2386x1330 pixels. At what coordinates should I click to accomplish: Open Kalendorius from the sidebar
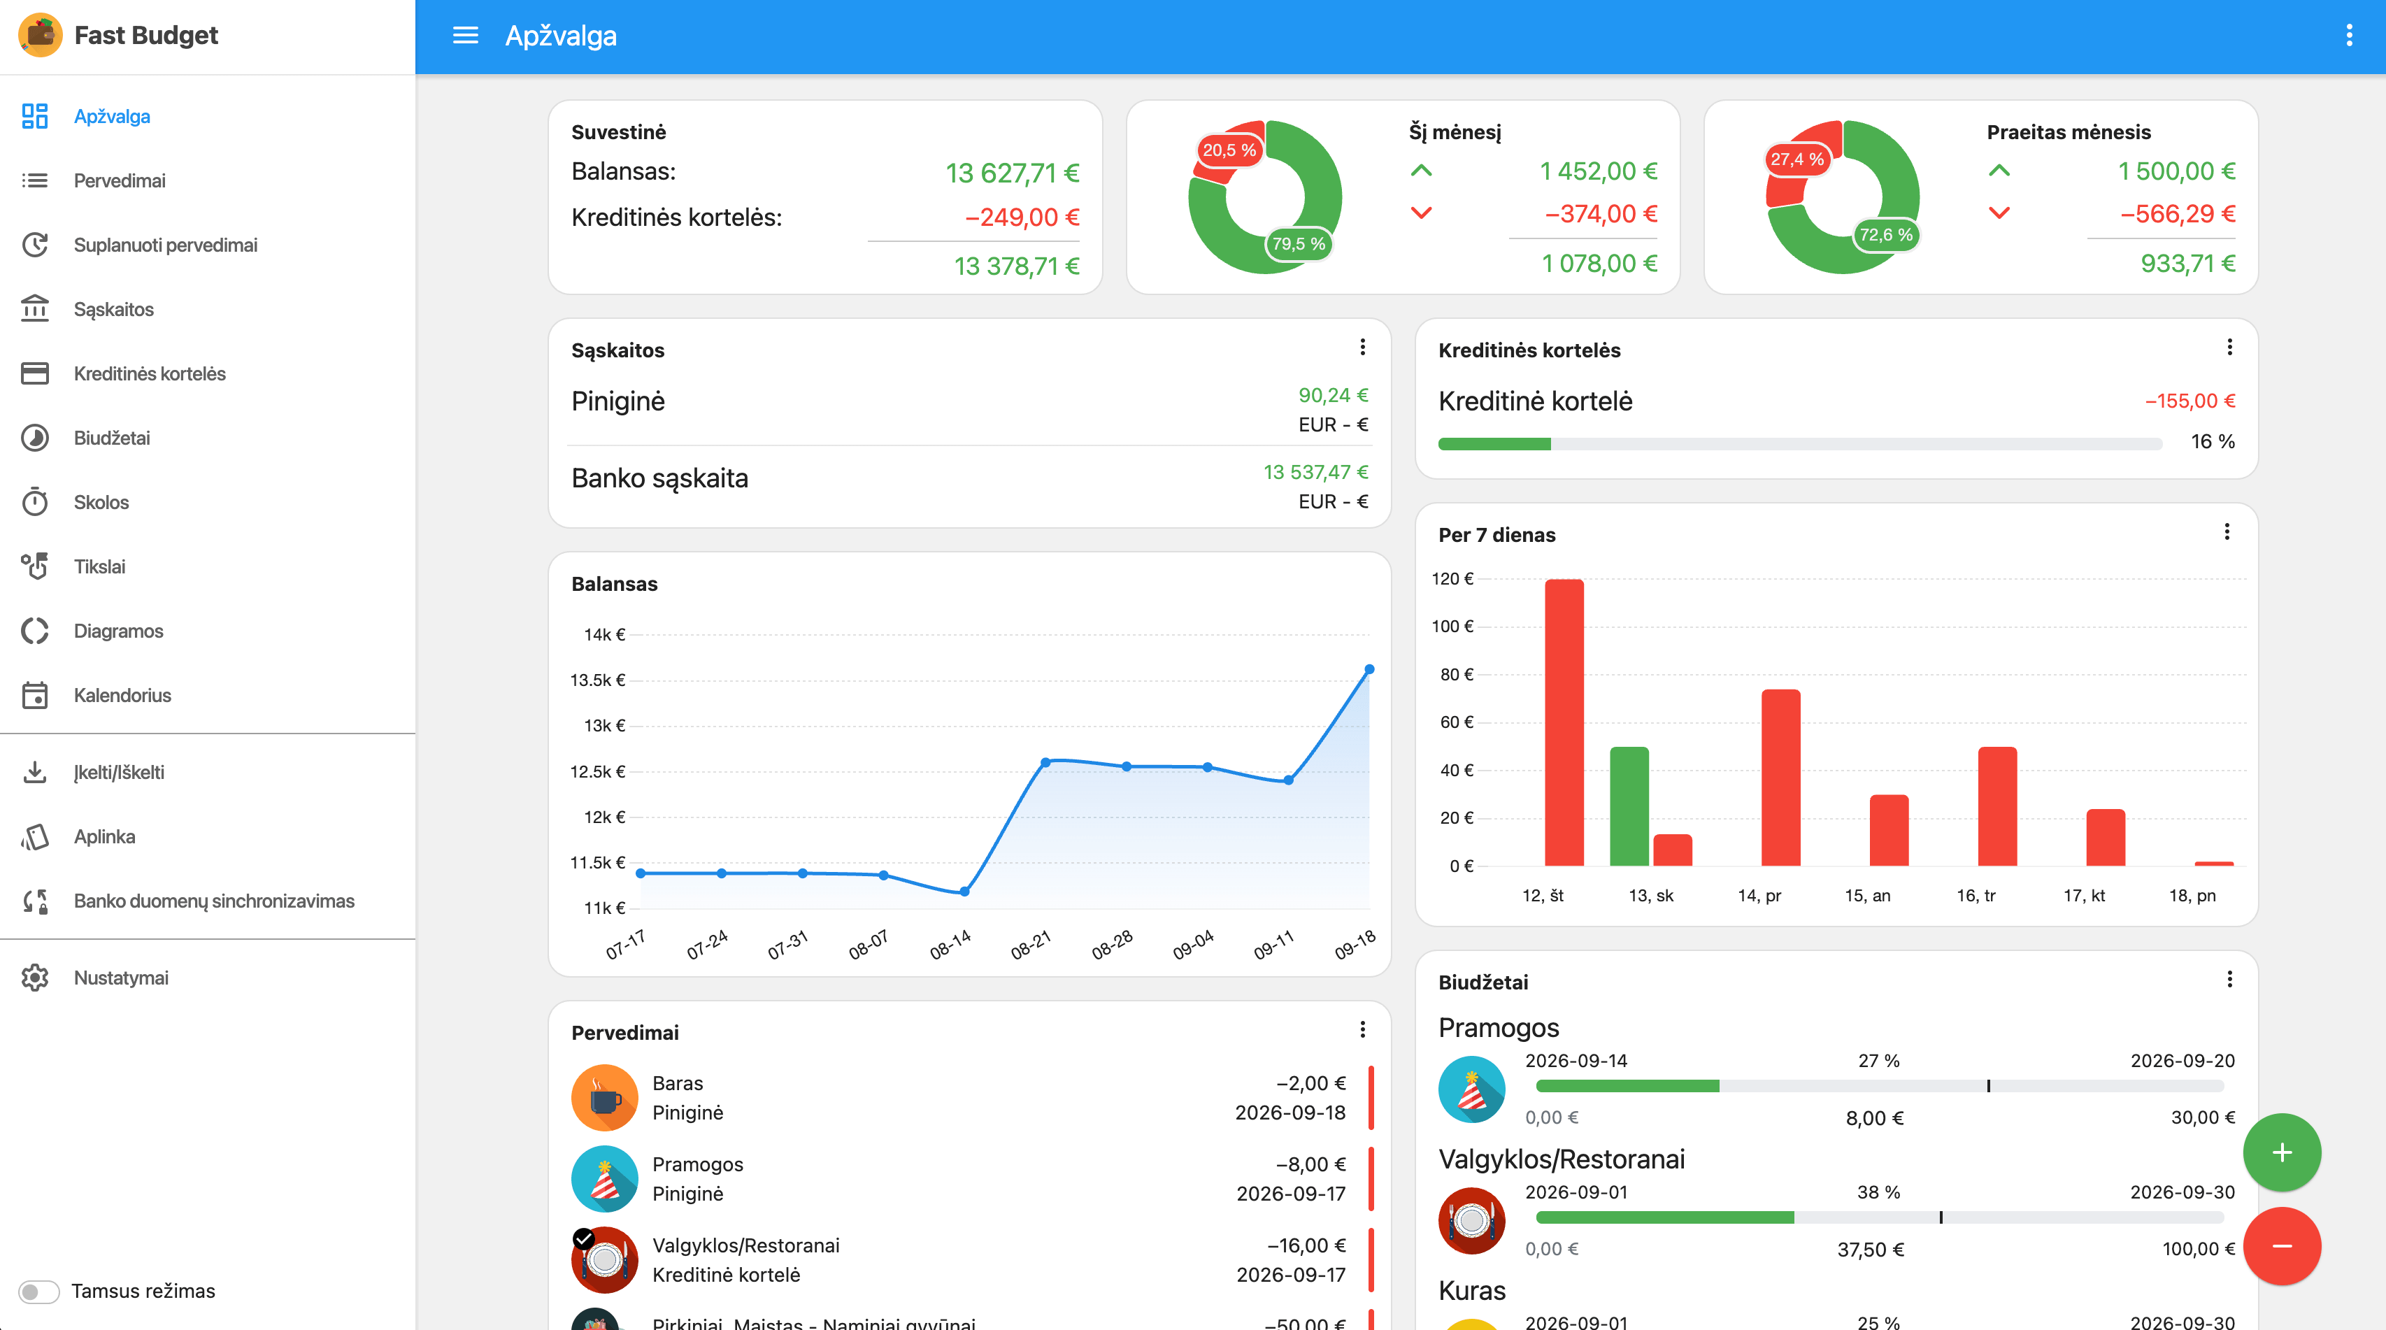tap(208, 694)
